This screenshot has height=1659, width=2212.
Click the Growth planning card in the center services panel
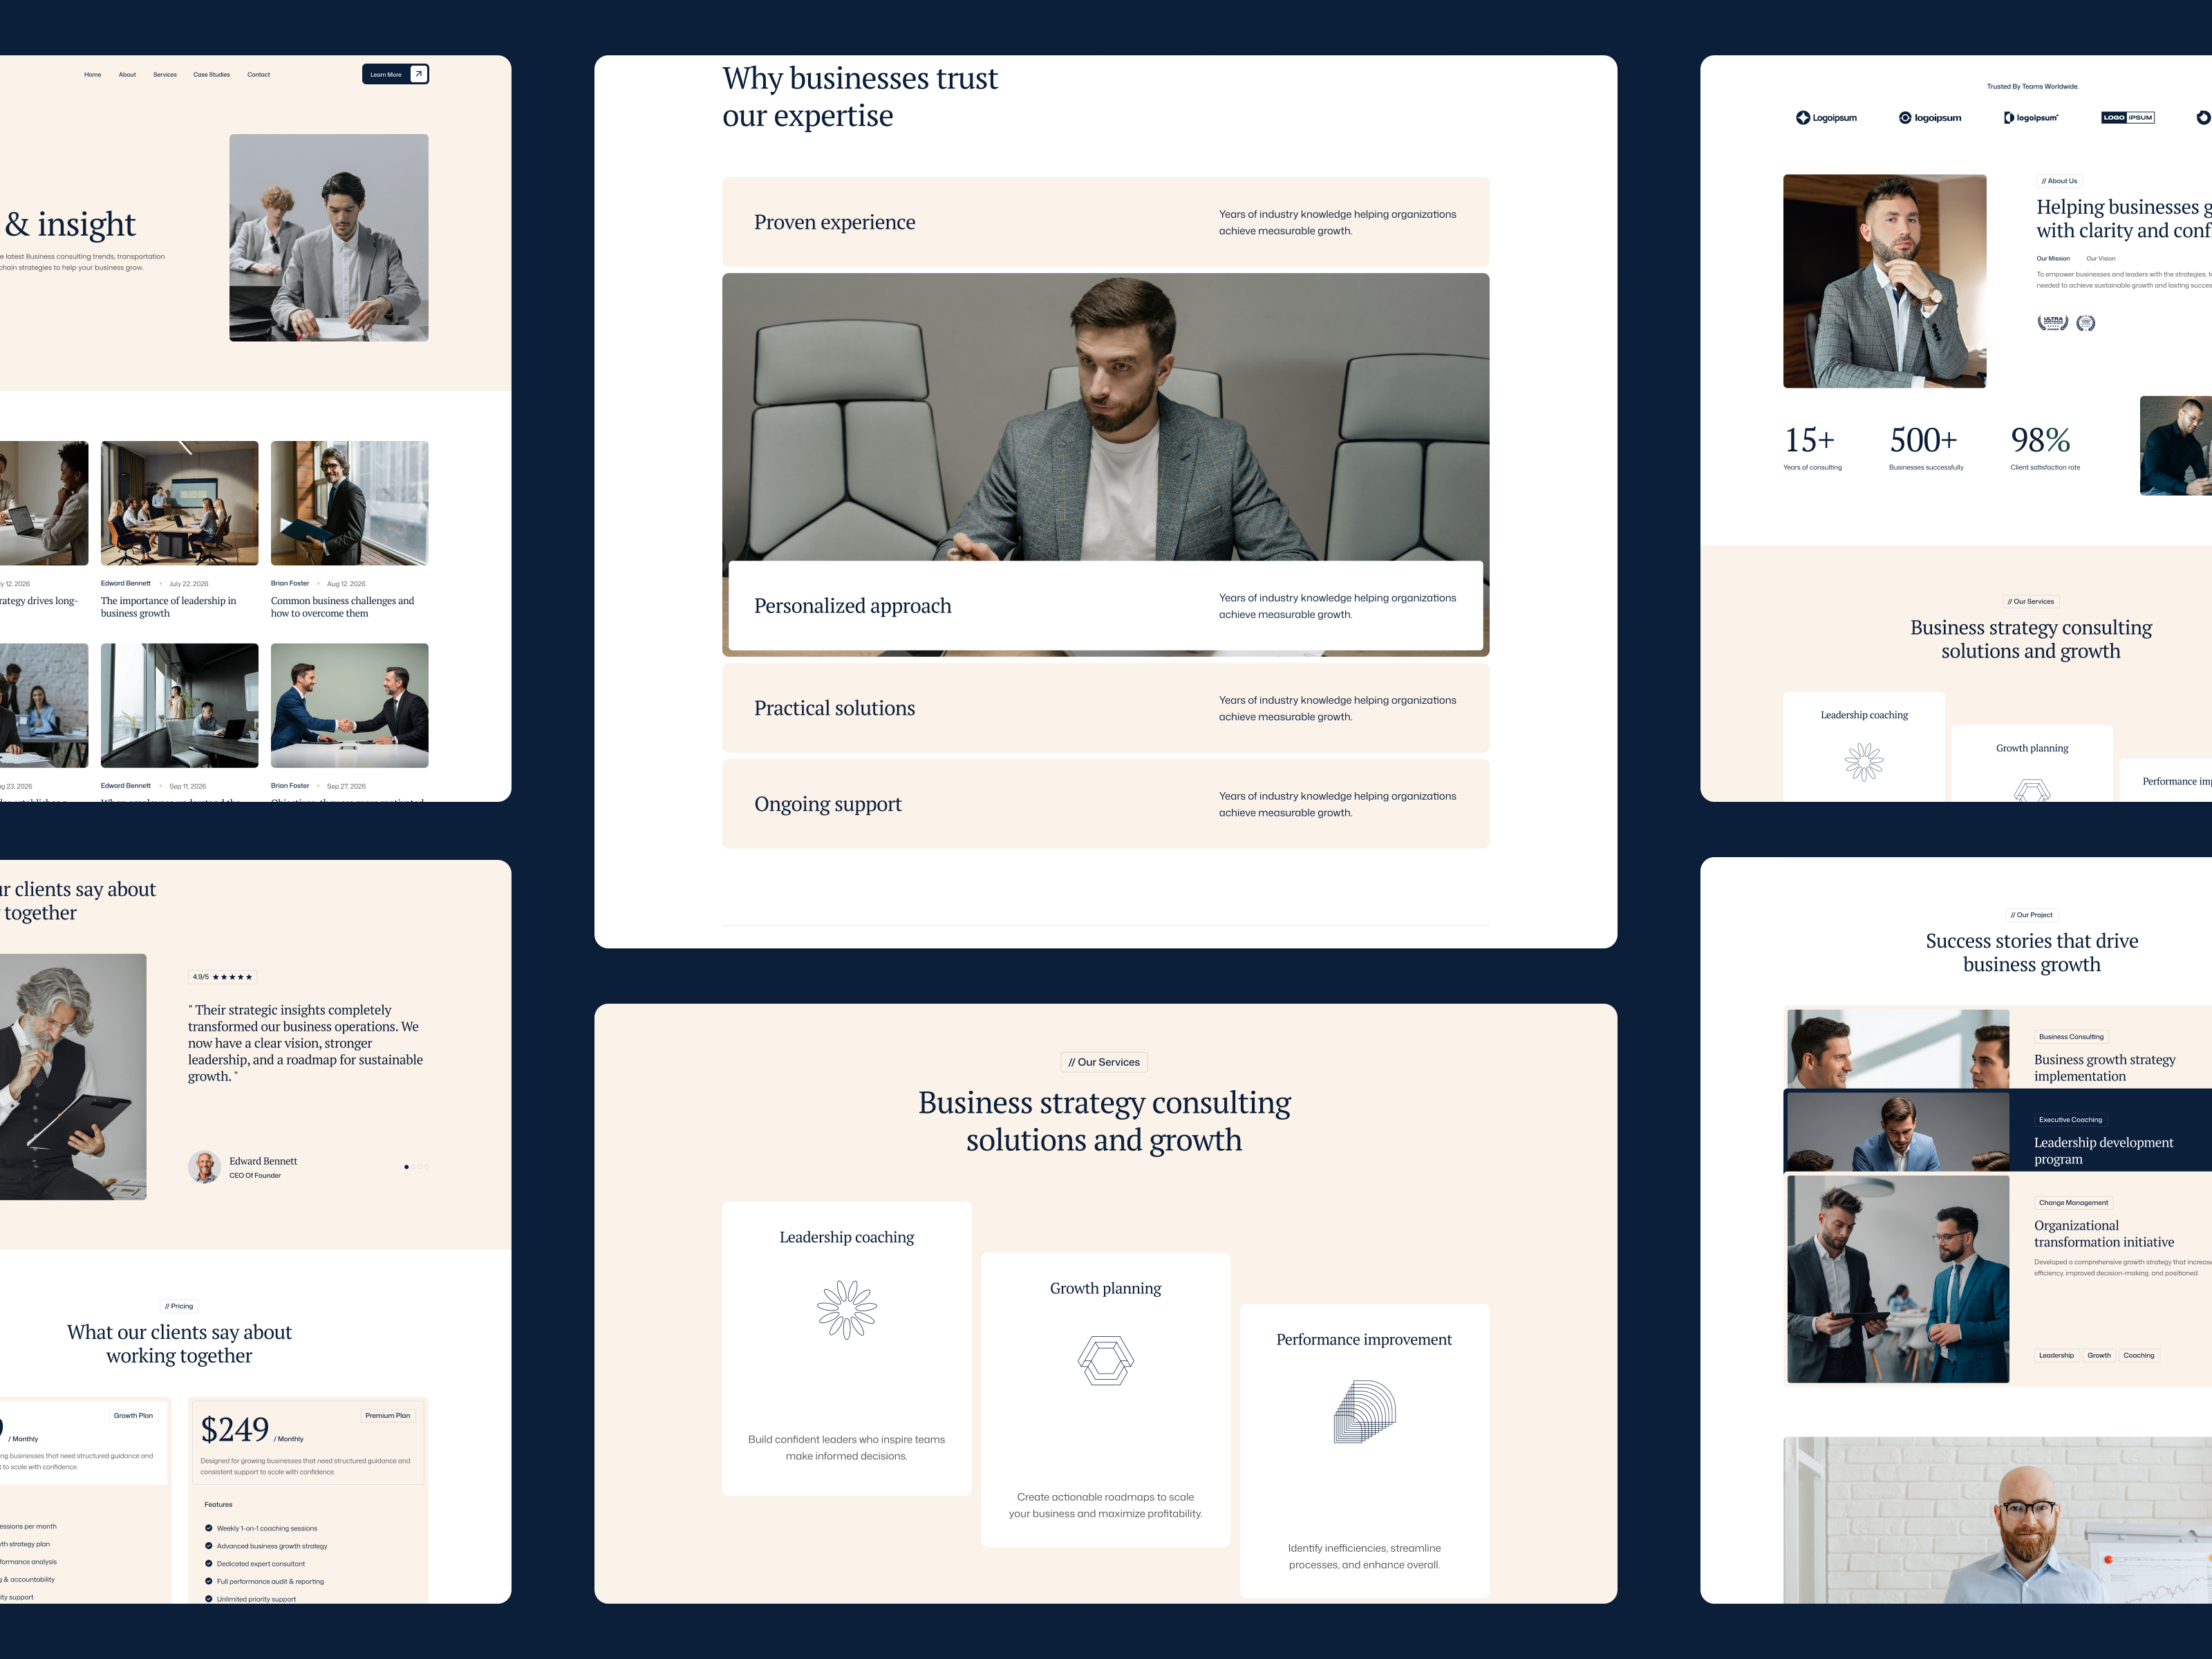(1106, 1400)
